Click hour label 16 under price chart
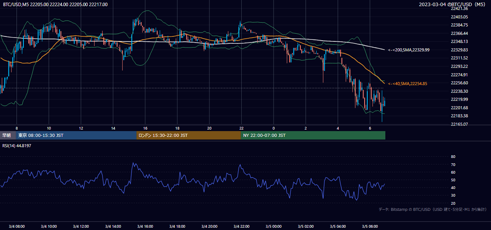The image size is (491, 230). coord(145,128)
